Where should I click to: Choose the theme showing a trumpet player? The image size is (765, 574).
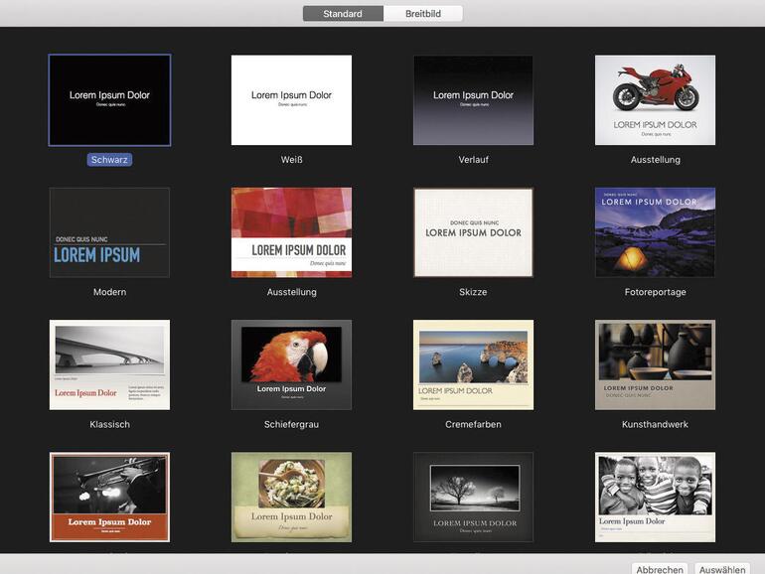pos(109,497)
